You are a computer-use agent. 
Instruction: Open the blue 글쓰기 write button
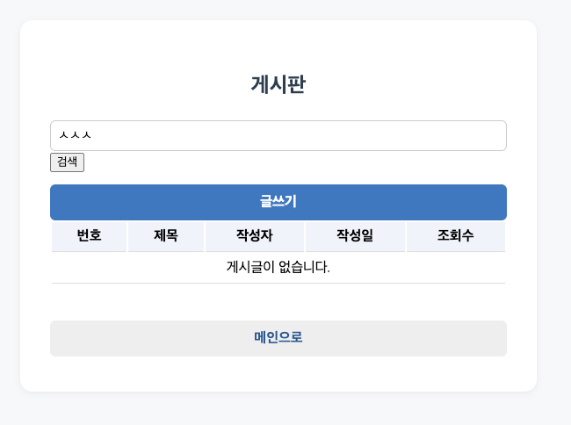coord(278,202)
